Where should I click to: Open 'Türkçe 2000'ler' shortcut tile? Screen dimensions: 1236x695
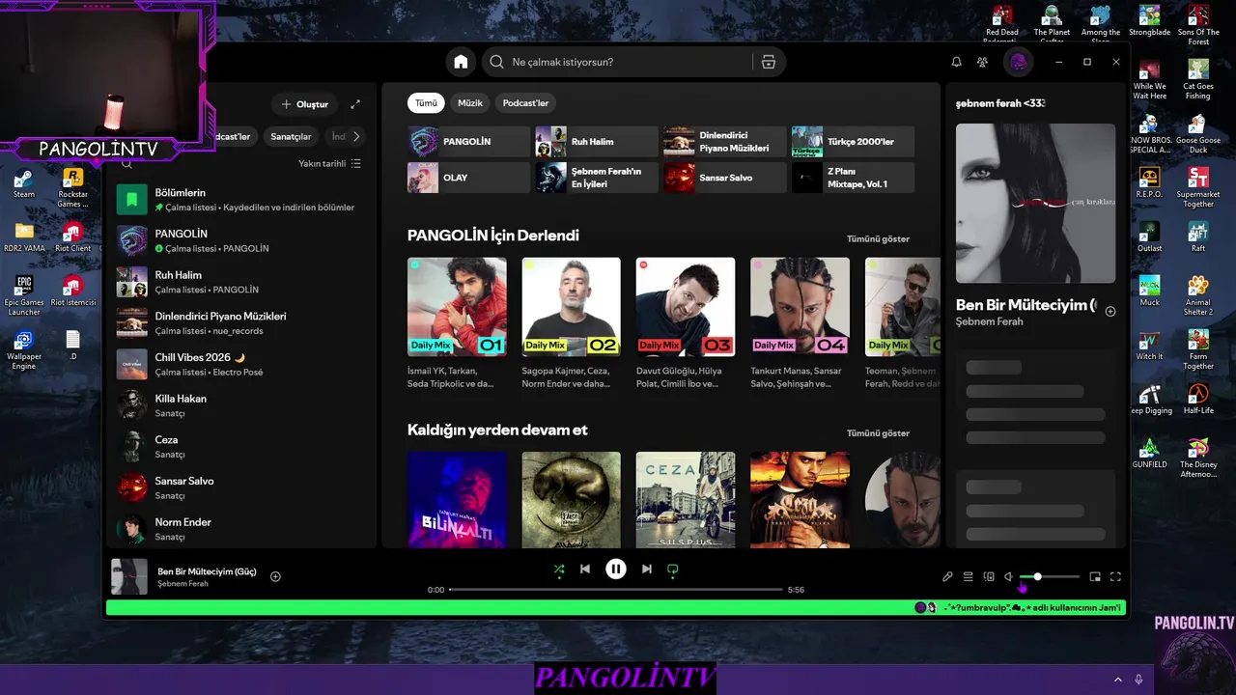853,141
